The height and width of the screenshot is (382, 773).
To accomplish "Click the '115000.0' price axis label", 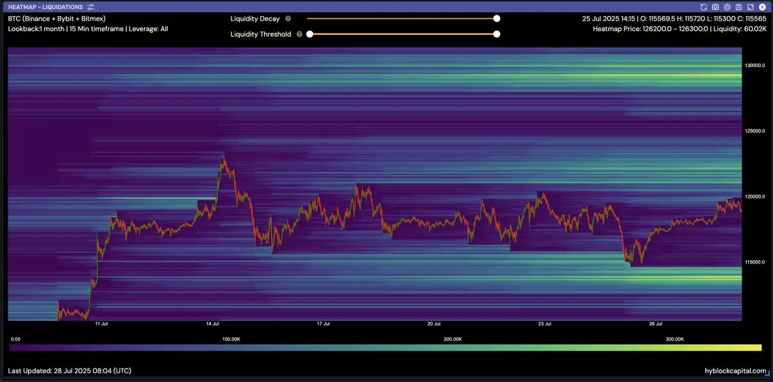I will [755, 262].
